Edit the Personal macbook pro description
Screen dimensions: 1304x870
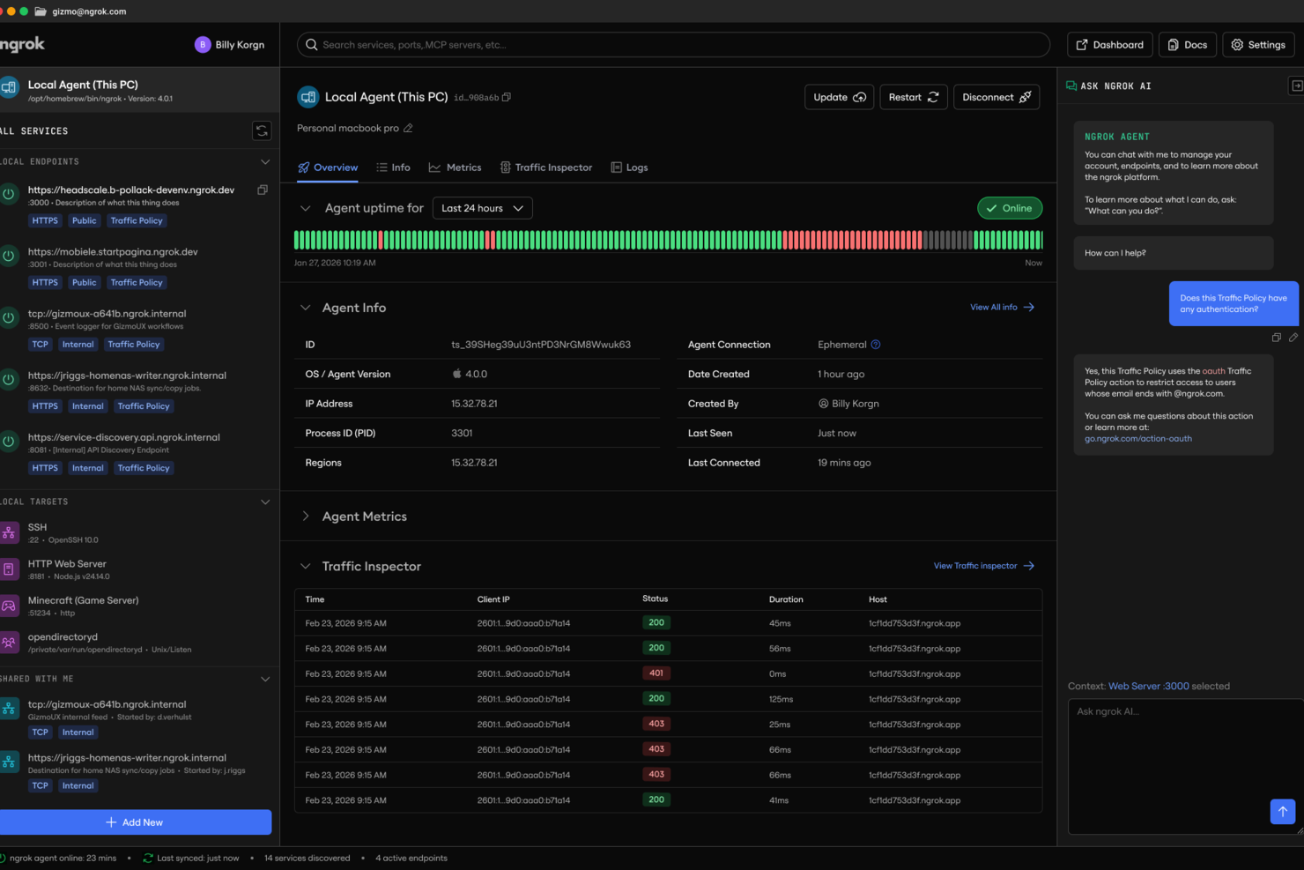click(408, 129)
